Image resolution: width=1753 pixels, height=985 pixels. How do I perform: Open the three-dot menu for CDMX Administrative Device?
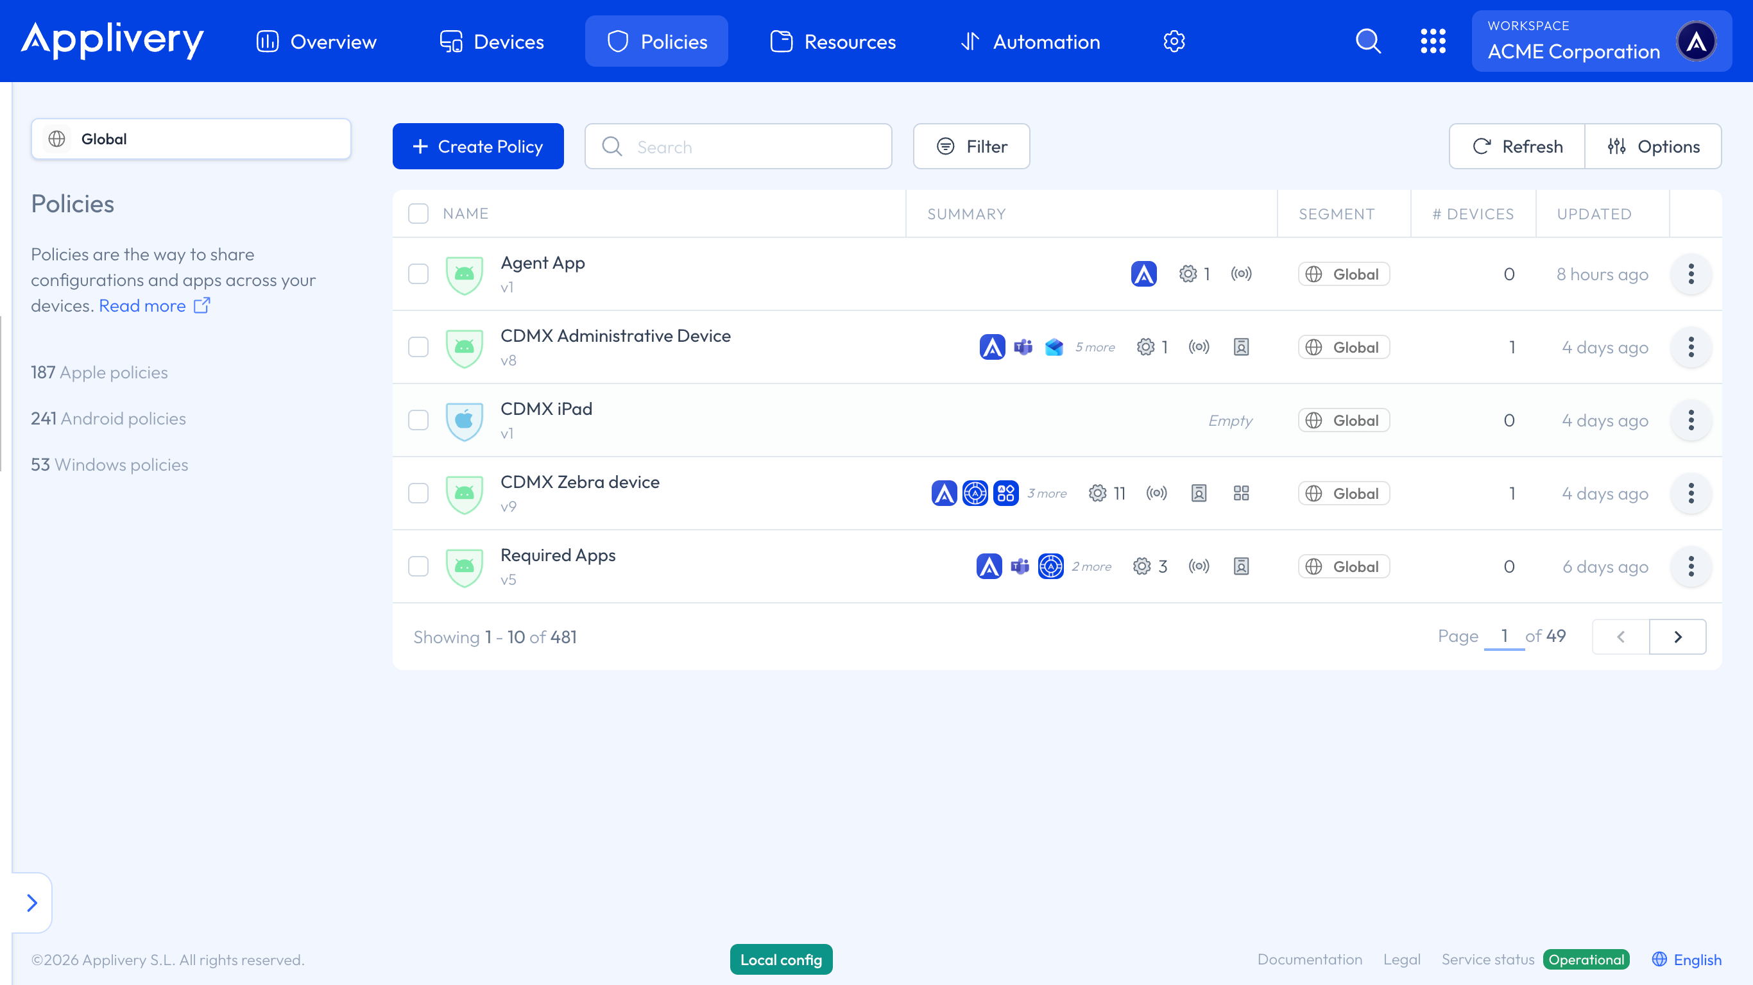click(x=1690, y=347)
